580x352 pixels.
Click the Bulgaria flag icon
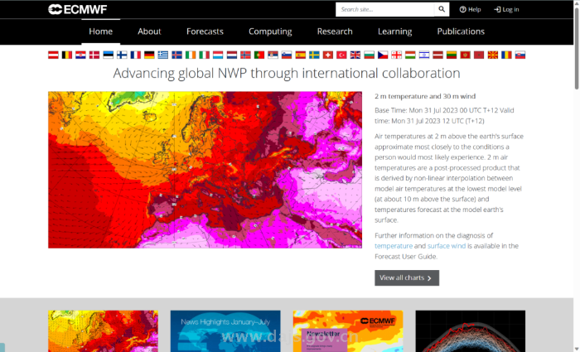click(370, 55)
